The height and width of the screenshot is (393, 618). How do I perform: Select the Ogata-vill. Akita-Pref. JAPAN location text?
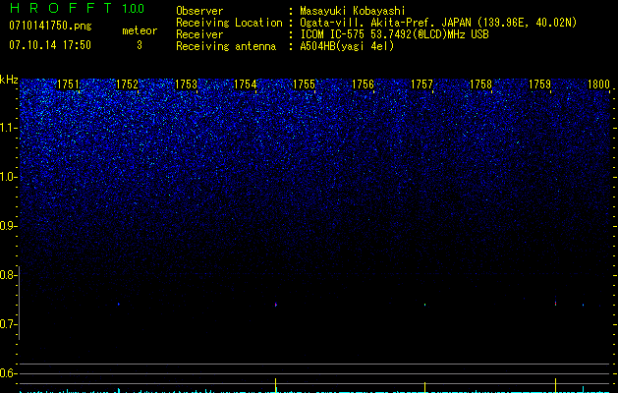pyautogui.click(x=438, y=23)
